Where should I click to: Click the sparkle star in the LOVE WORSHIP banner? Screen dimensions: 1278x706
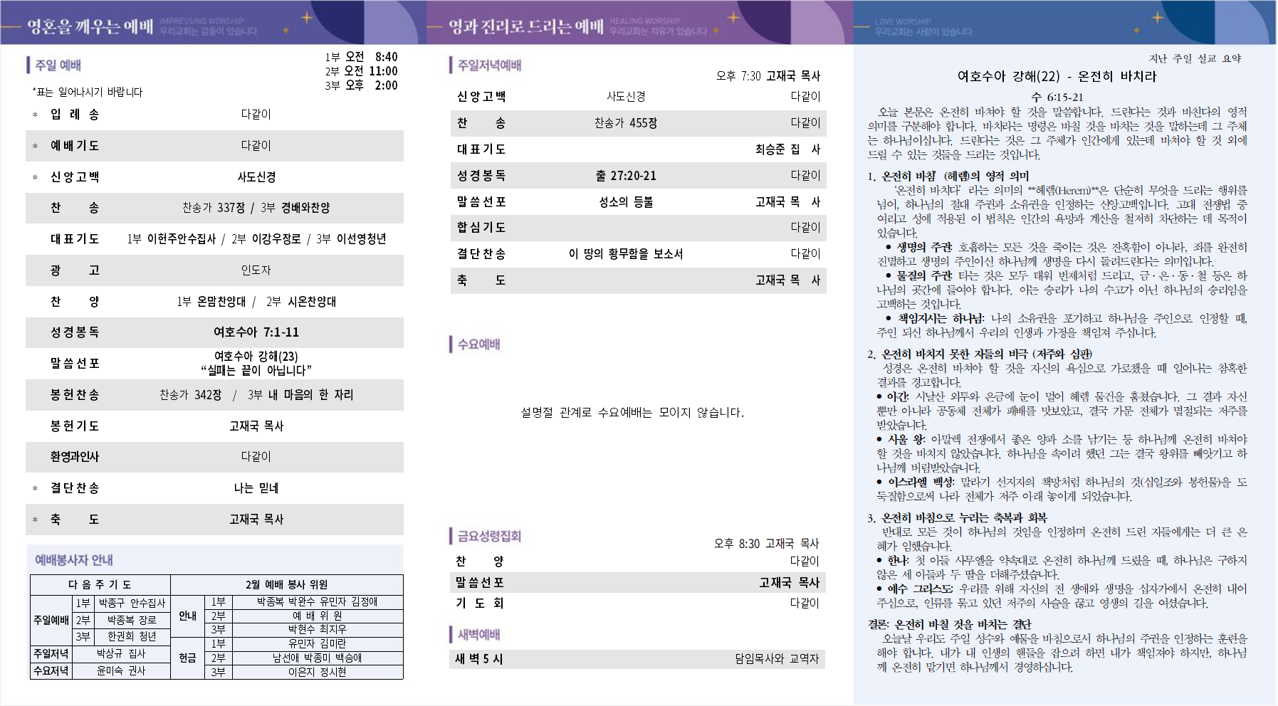coord(1157,17)
